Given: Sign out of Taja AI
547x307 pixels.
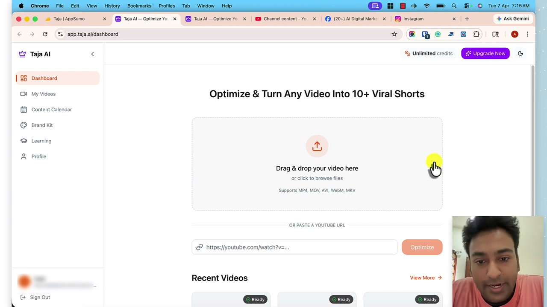Looking at the screenshot, I should (35, 297).
